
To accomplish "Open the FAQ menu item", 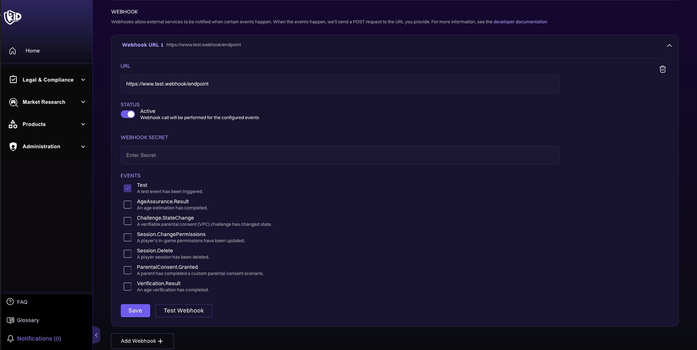I will tap(22, 302).
